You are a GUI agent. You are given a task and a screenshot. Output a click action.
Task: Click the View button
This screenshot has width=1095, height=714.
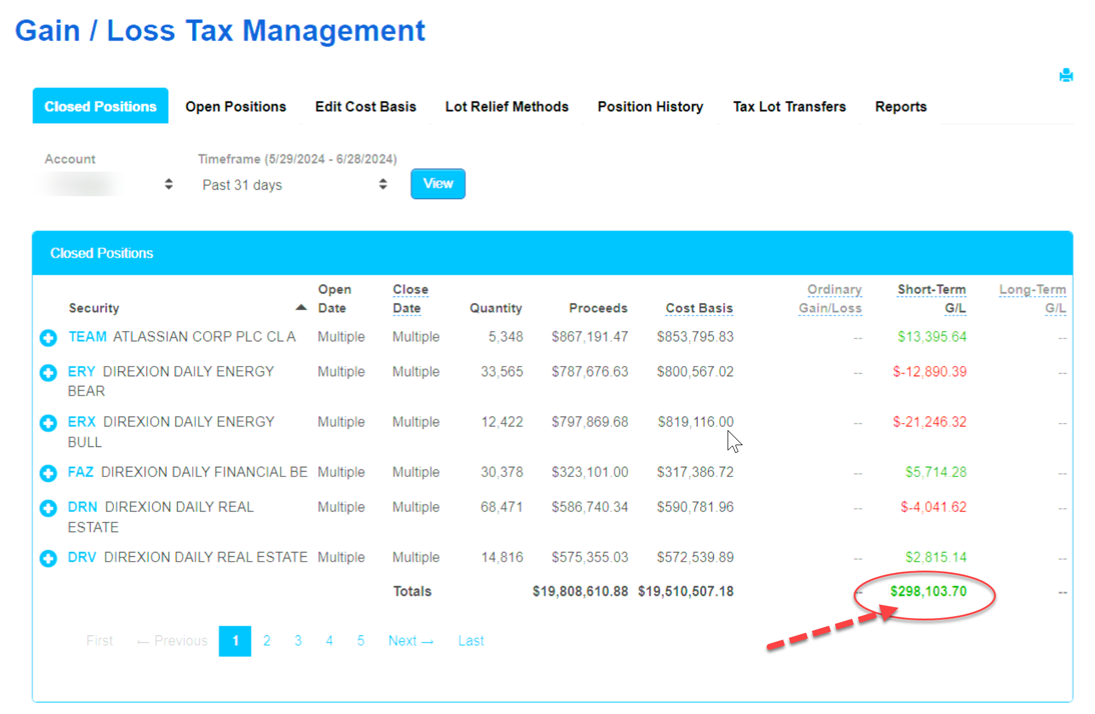pos(438,184)
